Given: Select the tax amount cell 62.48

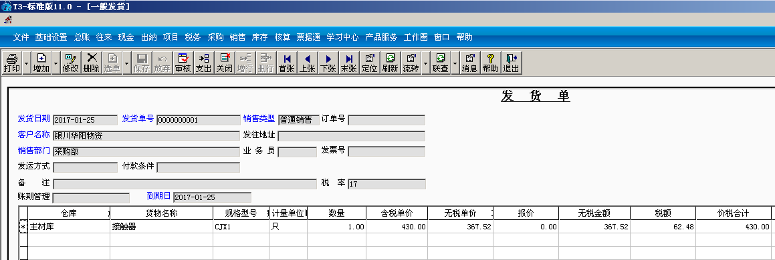Looking at the screenshot, I should pyautogui.click(x=663, y=227).
